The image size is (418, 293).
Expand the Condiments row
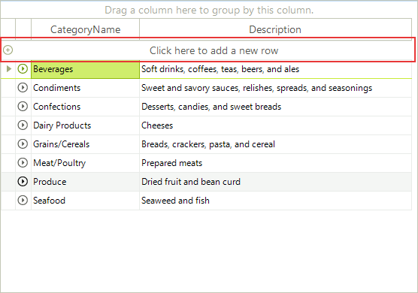pos(23,88)
